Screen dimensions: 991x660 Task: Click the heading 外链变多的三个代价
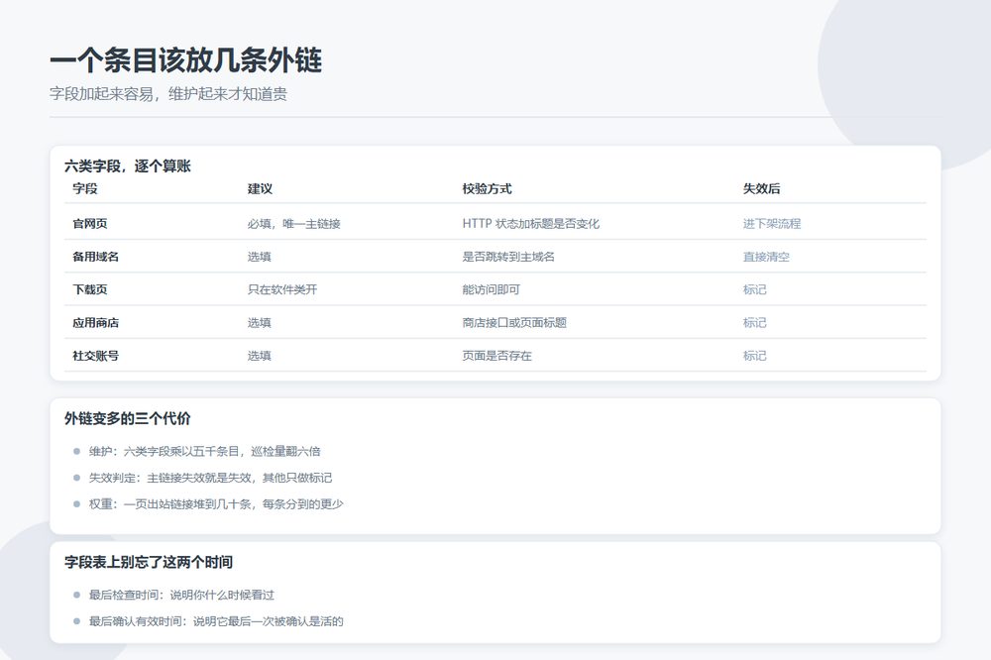127,418
